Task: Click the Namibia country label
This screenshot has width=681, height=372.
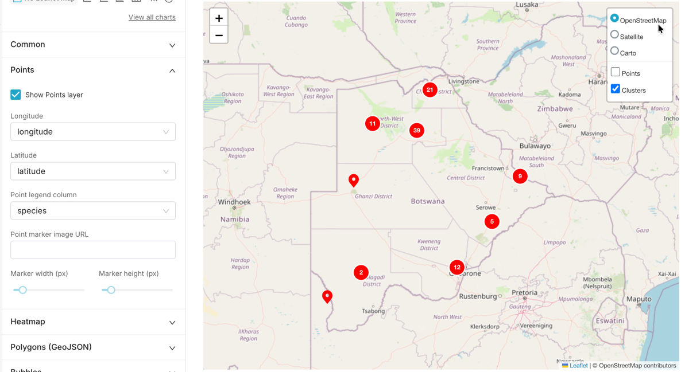Action: coord(234,220)
